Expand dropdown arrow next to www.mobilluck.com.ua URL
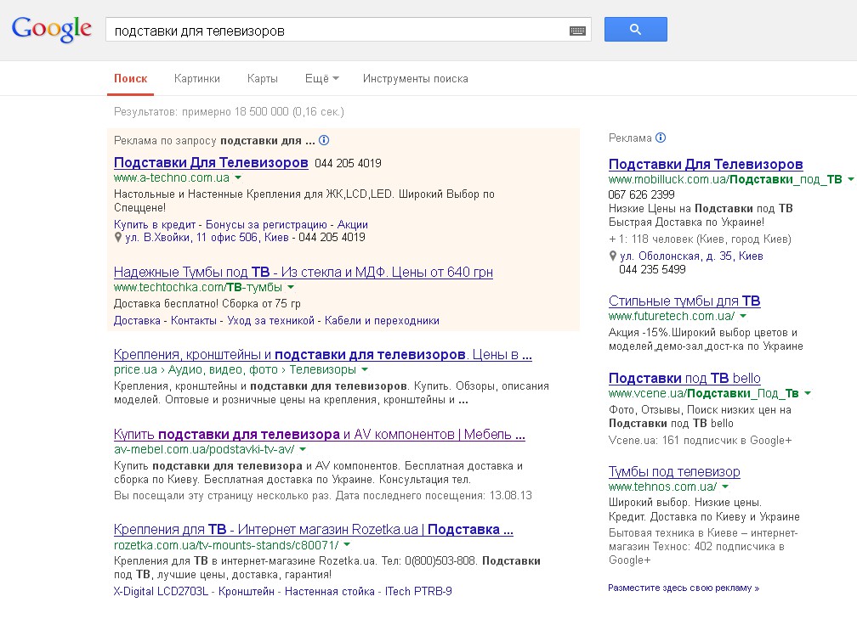Image resolution: width=857 pixels, height=619 pixels. tap(850, 179)
